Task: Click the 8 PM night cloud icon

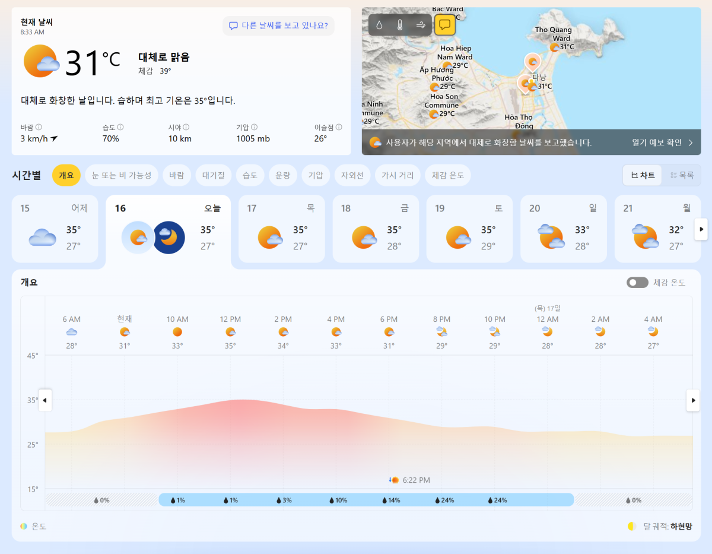Action: coord(441,332)
